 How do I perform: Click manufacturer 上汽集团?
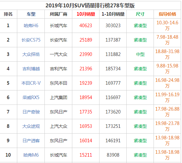59,97
